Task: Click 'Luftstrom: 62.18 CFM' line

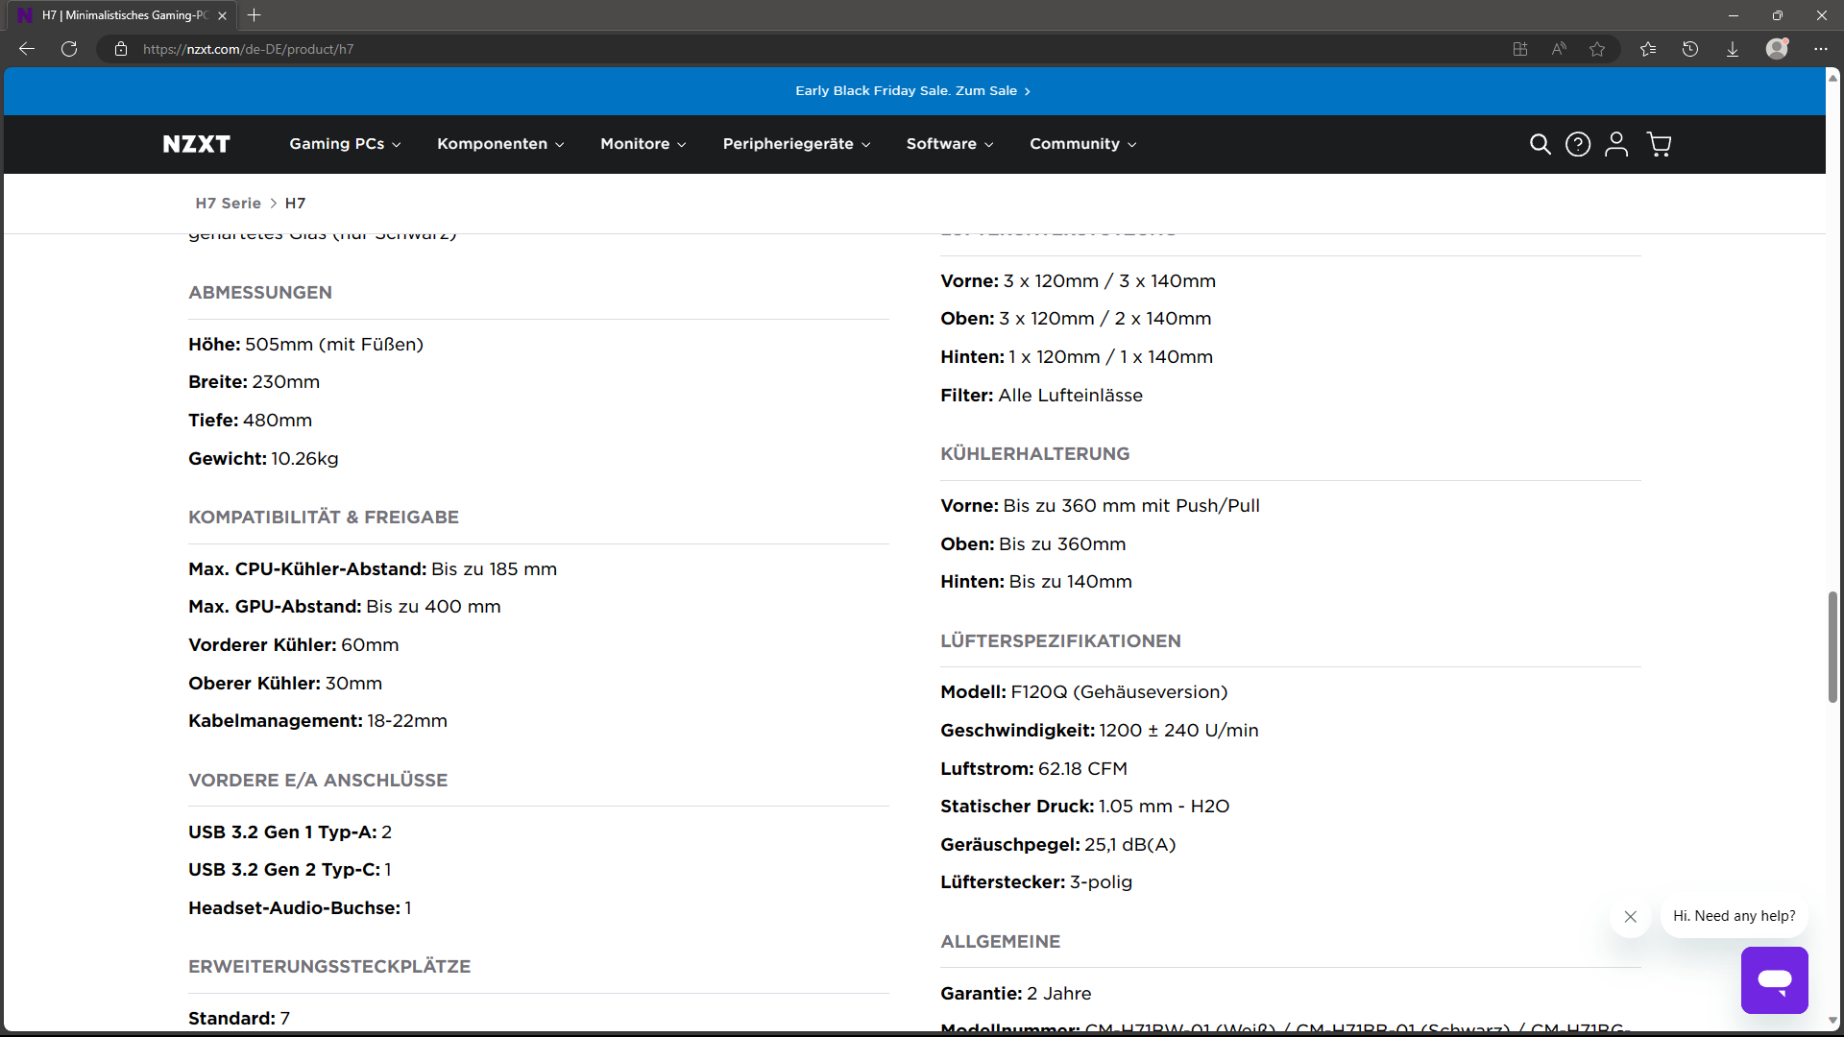Action: 1034,769
